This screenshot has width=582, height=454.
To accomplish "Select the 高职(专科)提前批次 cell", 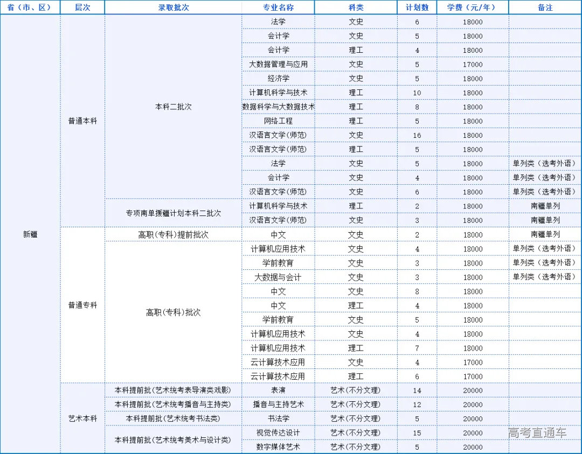I will (x=174, y=234).
